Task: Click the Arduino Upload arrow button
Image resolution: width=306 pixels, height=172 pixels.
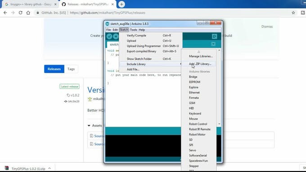Action: point(116,36)
